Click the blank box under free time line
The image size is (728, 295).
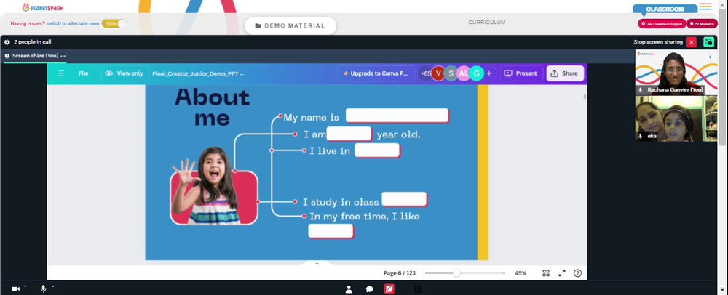point(331,231)
